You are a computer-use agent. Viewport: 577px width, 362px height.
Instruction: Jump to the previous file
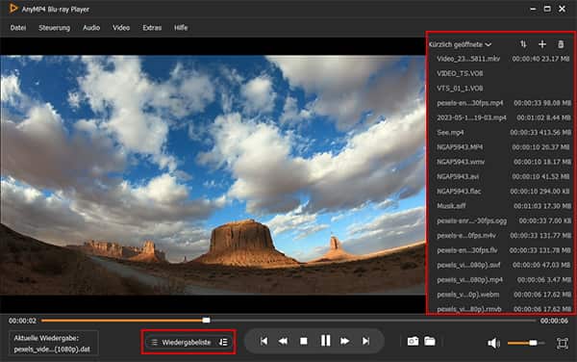pos(263,342)
